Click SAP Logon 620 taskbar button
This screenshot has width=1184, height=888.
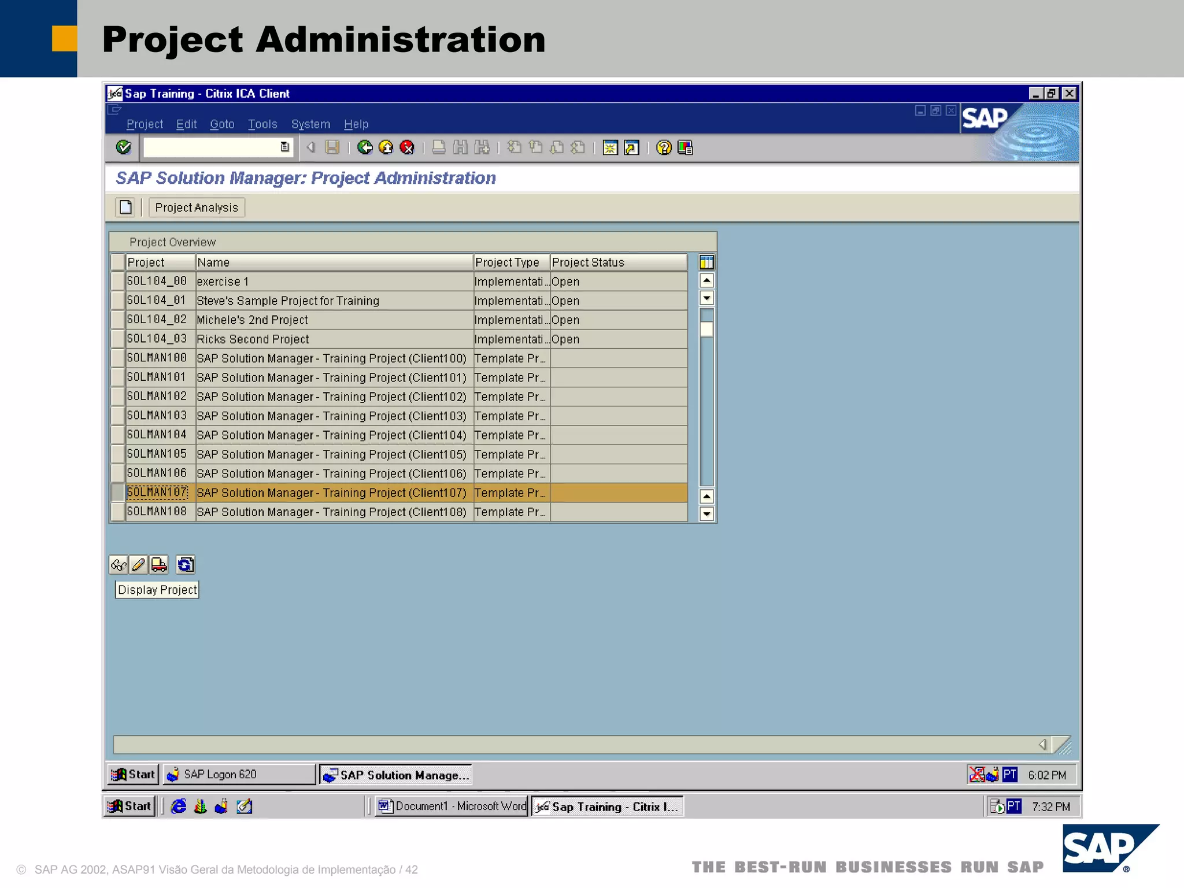(239, 775)
